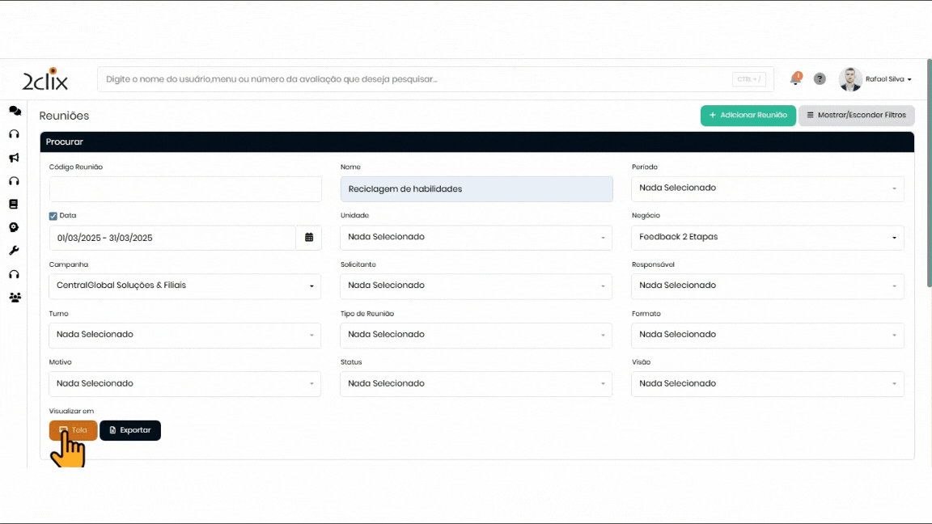Open the Tipo de Reunião dropdown
932x524 pixels.
pyautogui.click(x=476, y=335)
